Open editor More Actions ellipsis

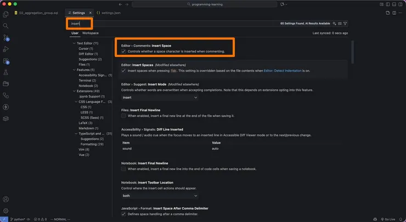click(x=401, y=13)
